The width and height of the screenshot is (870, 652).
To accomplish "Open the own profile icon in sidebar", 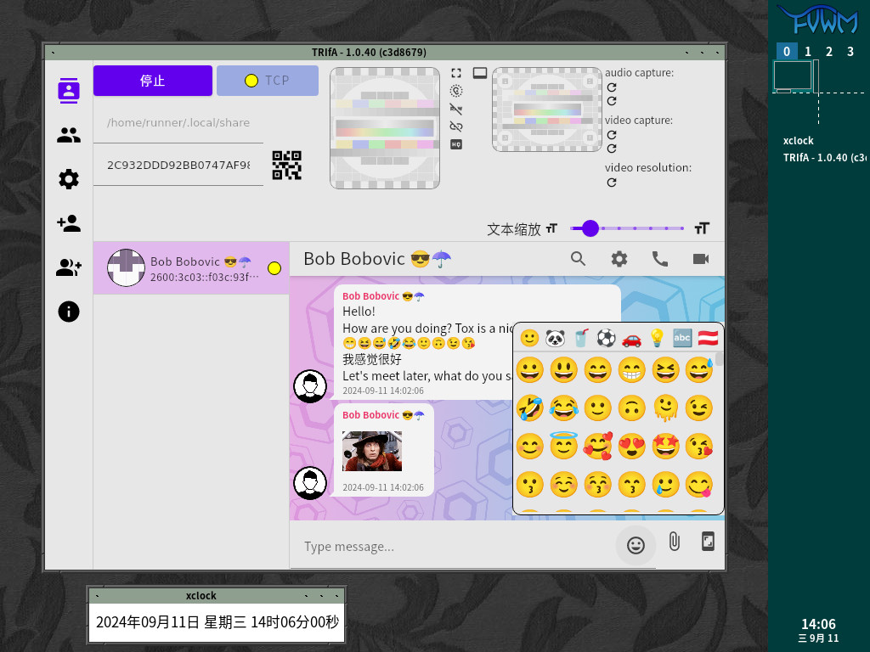I will coord(69,90).
